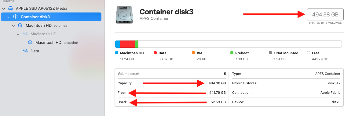Collapse the APPLE SSD AP0512Z Media row

point(3,9)
